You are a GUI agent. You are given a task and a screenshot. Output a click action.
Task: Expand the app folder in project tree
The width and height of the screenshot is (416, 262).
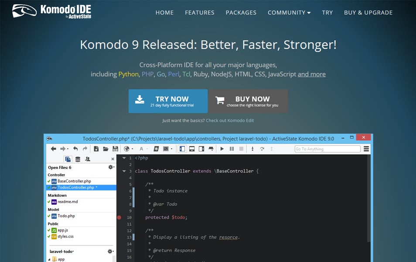(x=49, y=259)
